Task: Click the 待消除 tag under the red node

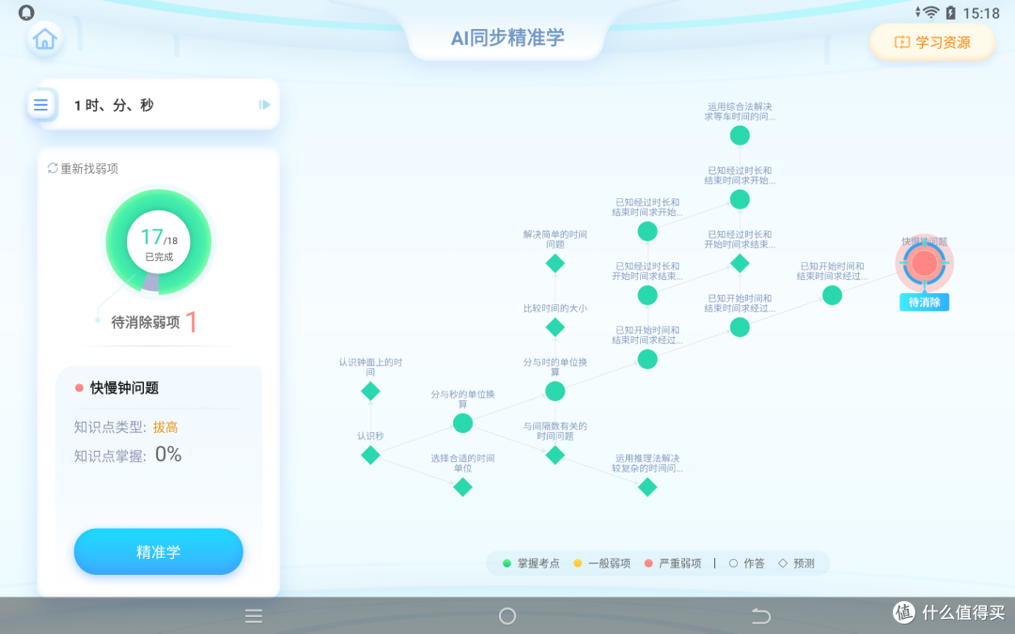Action: (925, 302)
